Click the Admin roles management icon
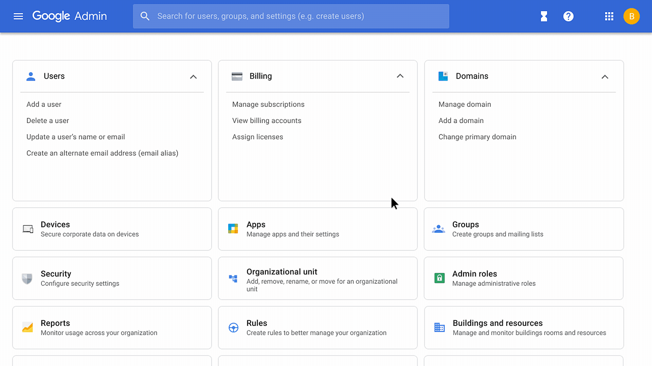 click(439, 278)
